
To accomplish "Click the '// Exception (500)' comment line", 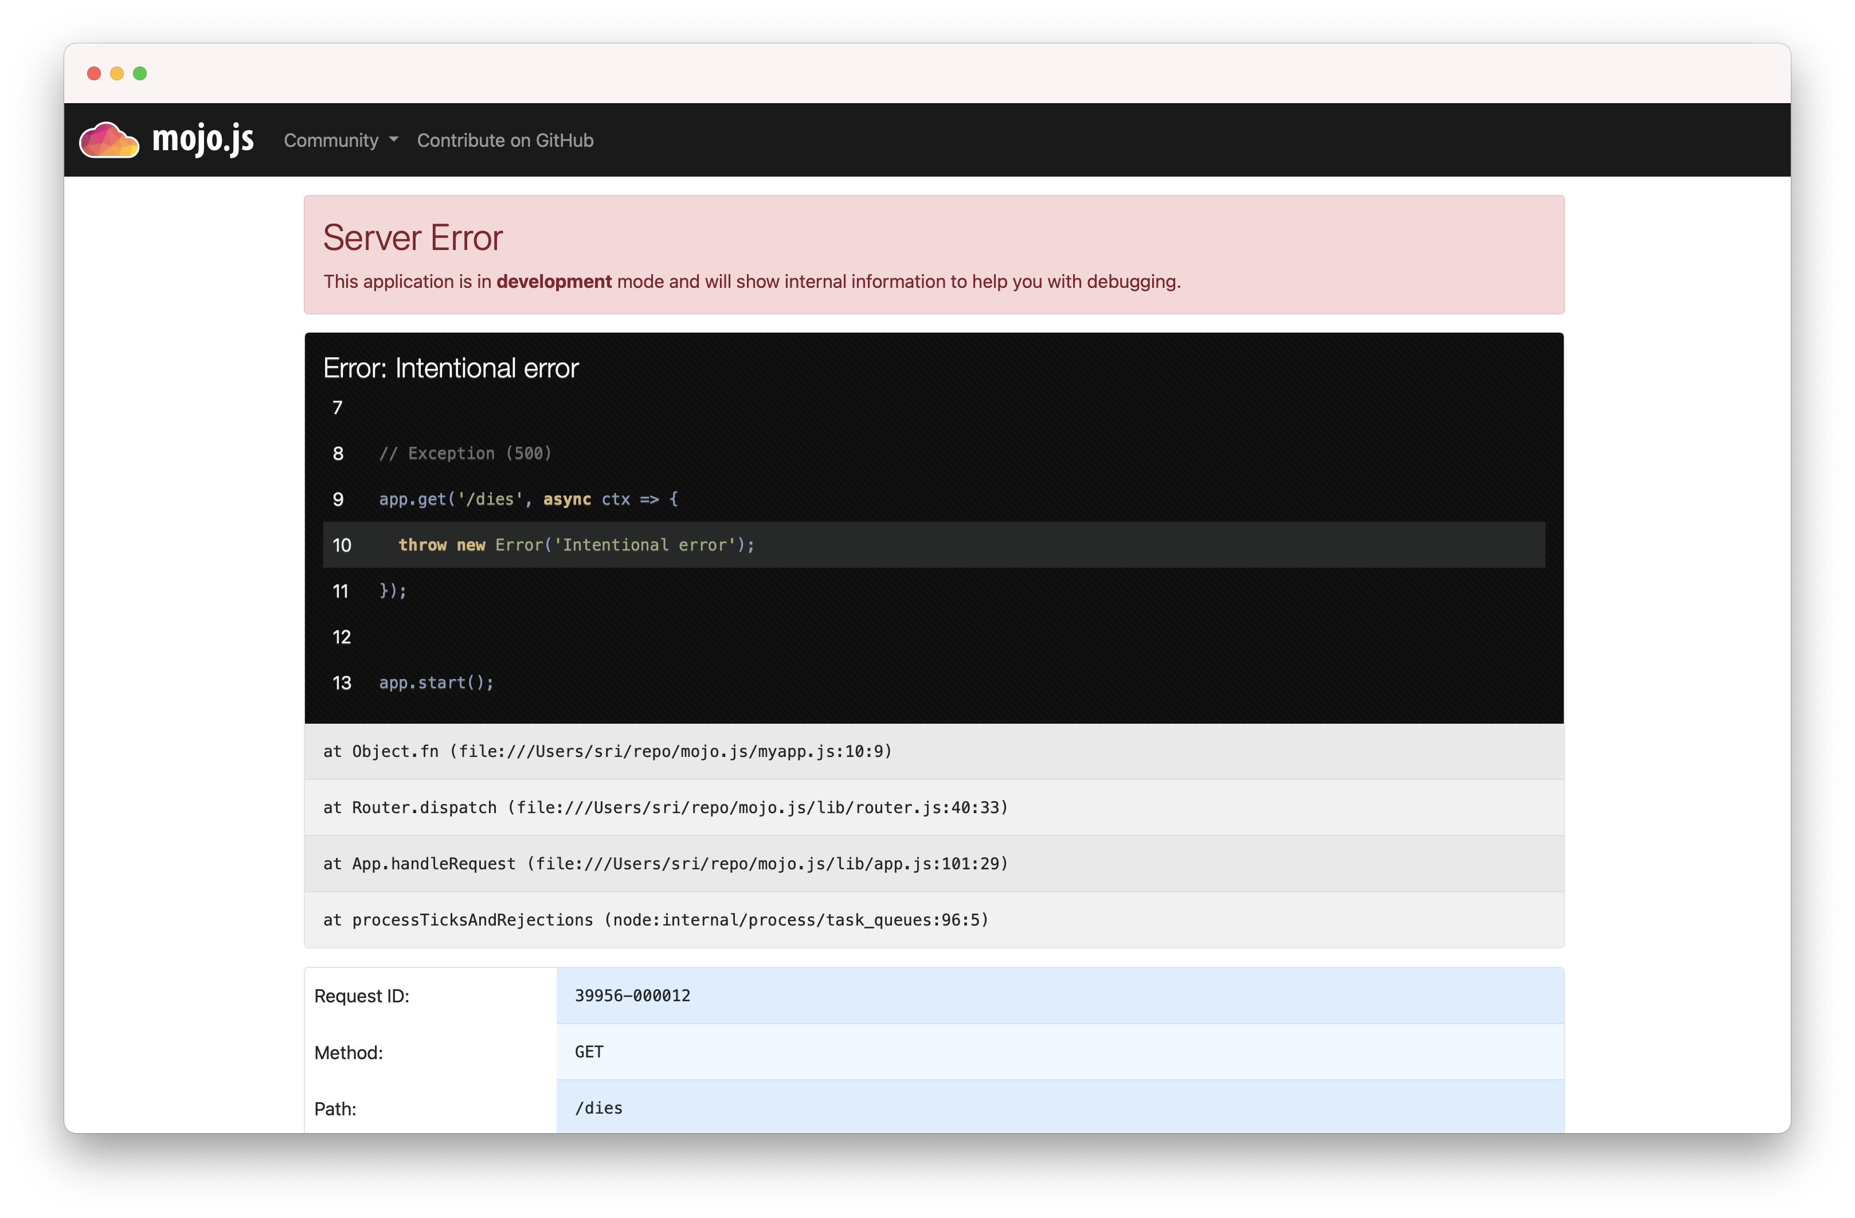I will pyautogui.click(x=465, y=454).
